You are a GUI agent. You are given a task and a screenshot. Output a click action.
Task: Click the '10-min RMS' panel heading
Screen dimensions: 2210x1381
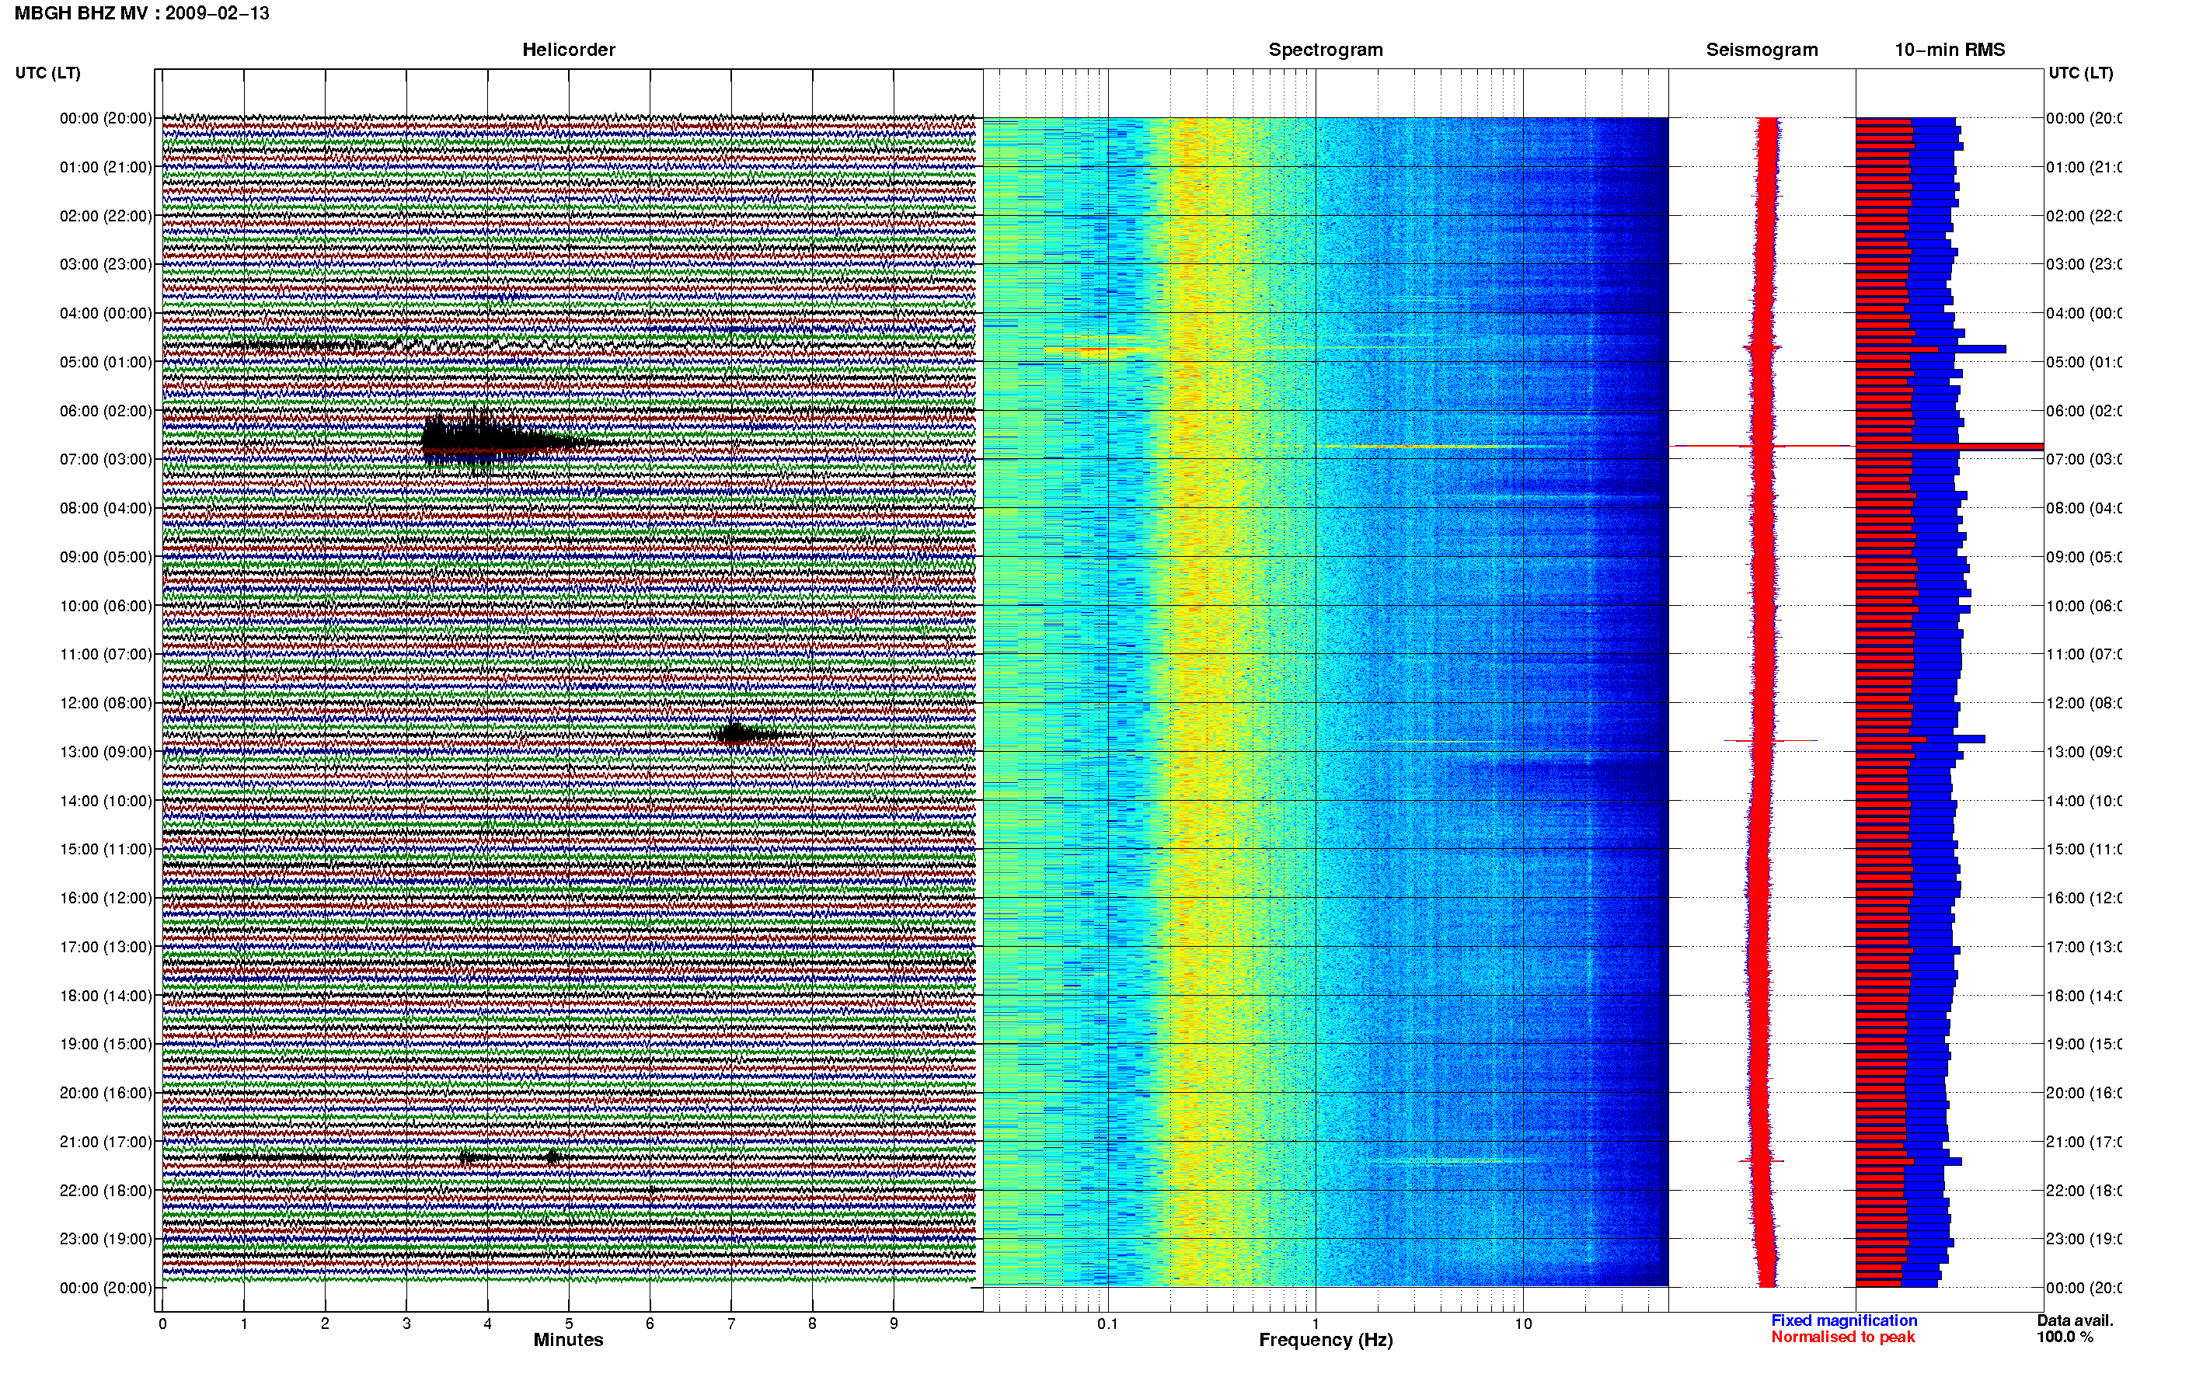click(1950, 50)
